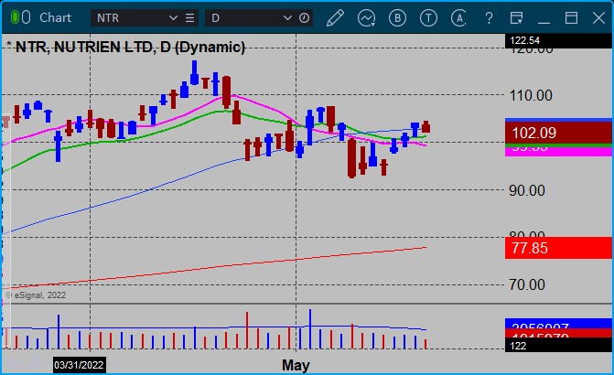This screenshot has height=375, width=614.
Task: Click the green window-link indicator icon
Action: click(15, 17)
